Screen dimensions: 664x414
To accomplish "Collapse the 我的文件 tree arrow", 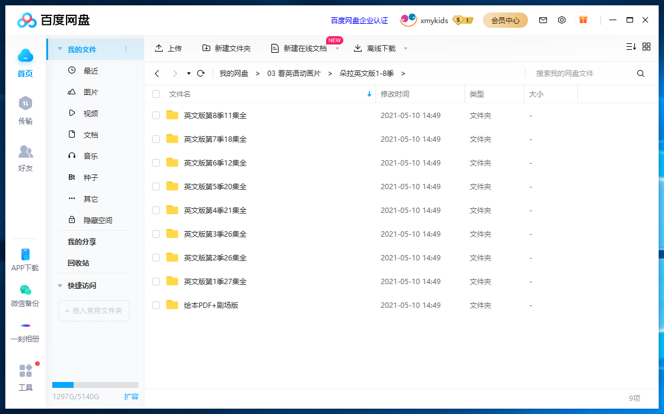I will tap(60, 49).
